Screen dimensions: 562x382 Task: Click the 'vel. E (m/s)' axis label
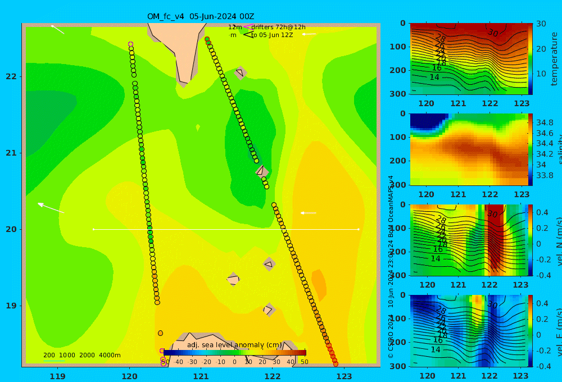pyautogui.click(x=559, y=331)
